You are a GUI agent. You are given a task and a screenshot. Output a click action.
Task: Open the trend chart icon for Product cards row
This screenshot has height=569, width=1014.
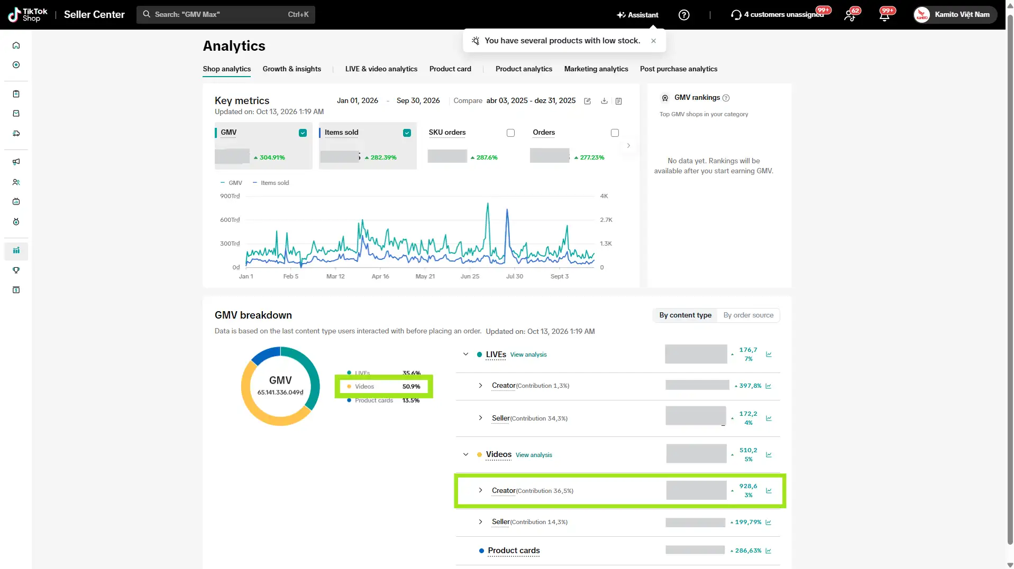pos(768,551)
